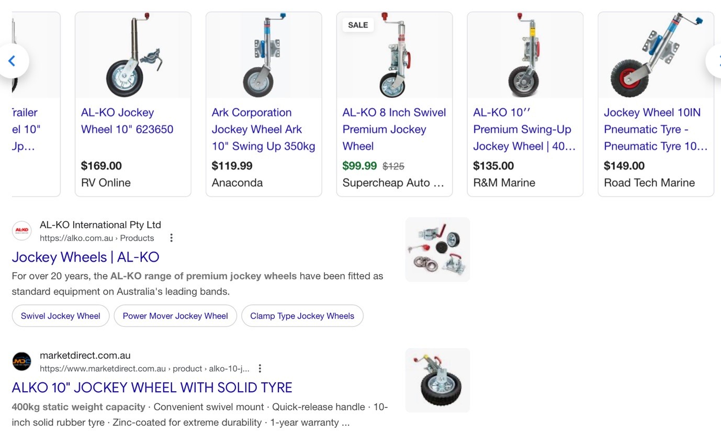Screen dimensions: 721x432
Task: Open more options for marketdirect result
Action: [x=260, y=369]
